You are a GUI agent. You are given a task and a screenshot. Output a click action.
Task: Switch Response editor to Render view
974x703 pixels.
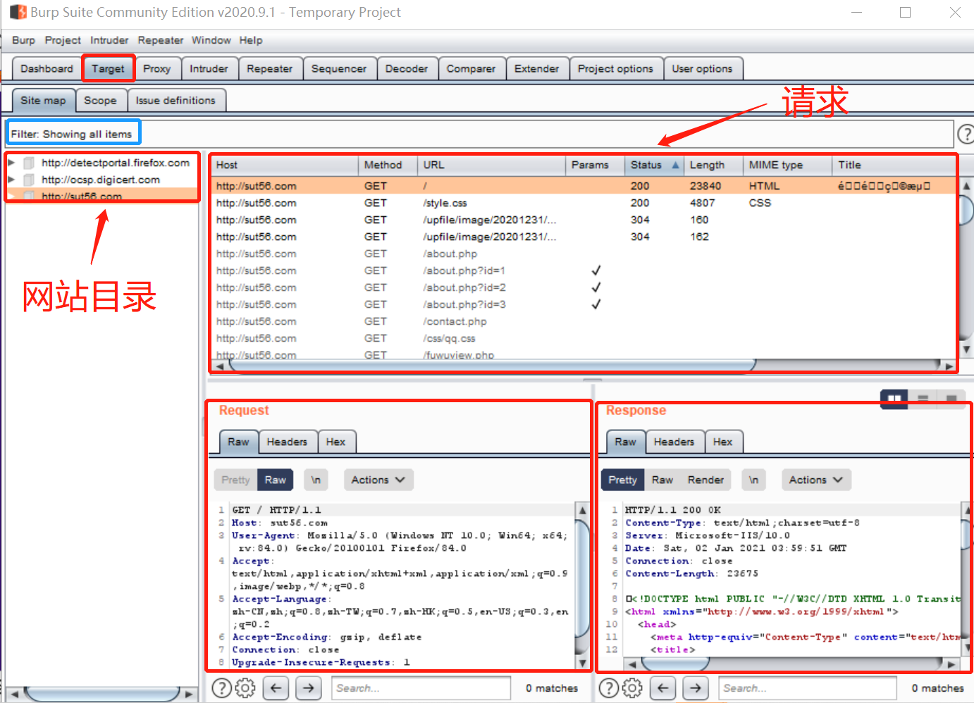click(705, 480)
